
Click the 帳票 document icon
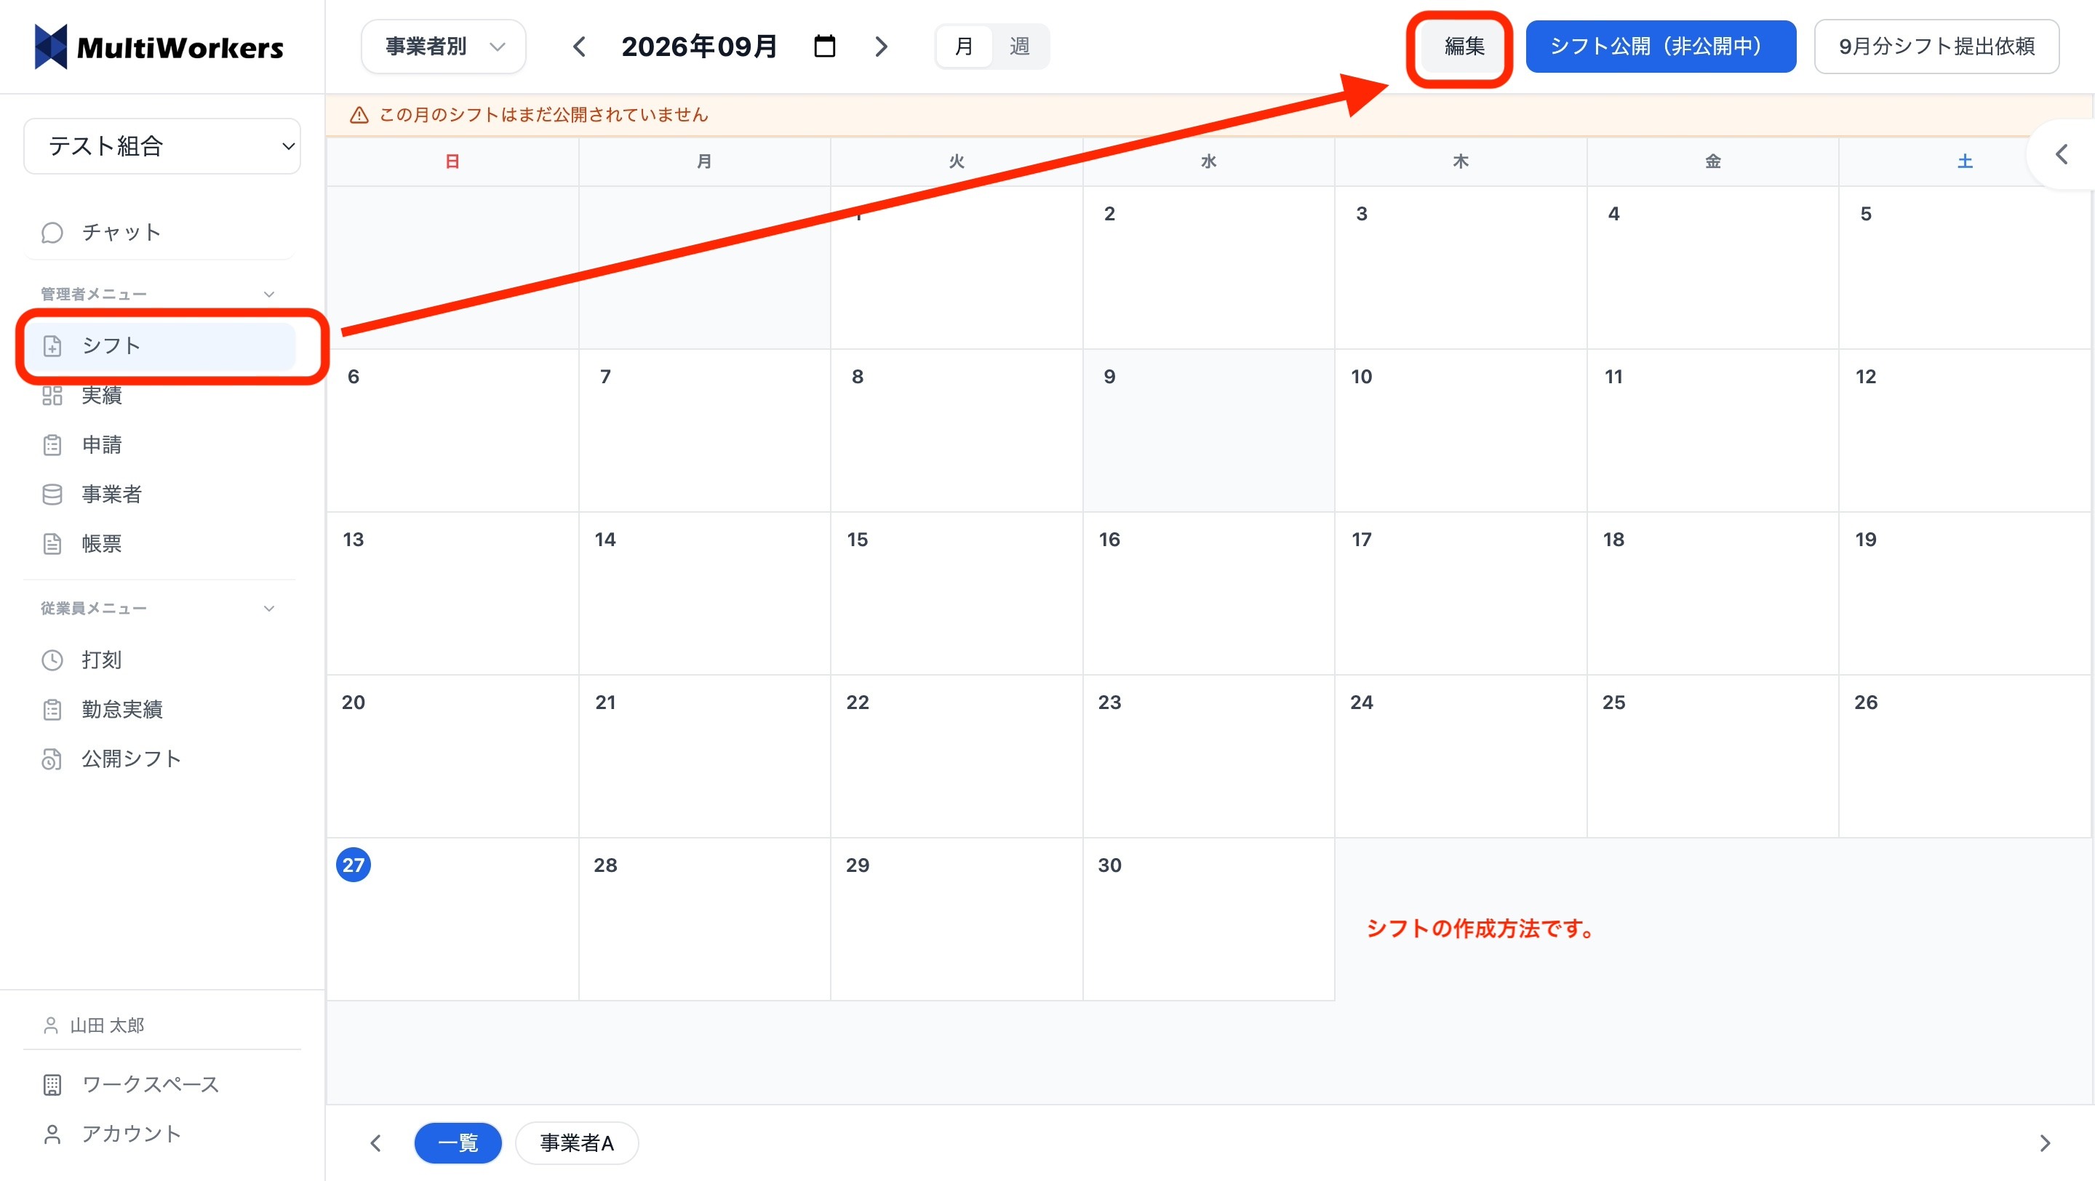52,544
